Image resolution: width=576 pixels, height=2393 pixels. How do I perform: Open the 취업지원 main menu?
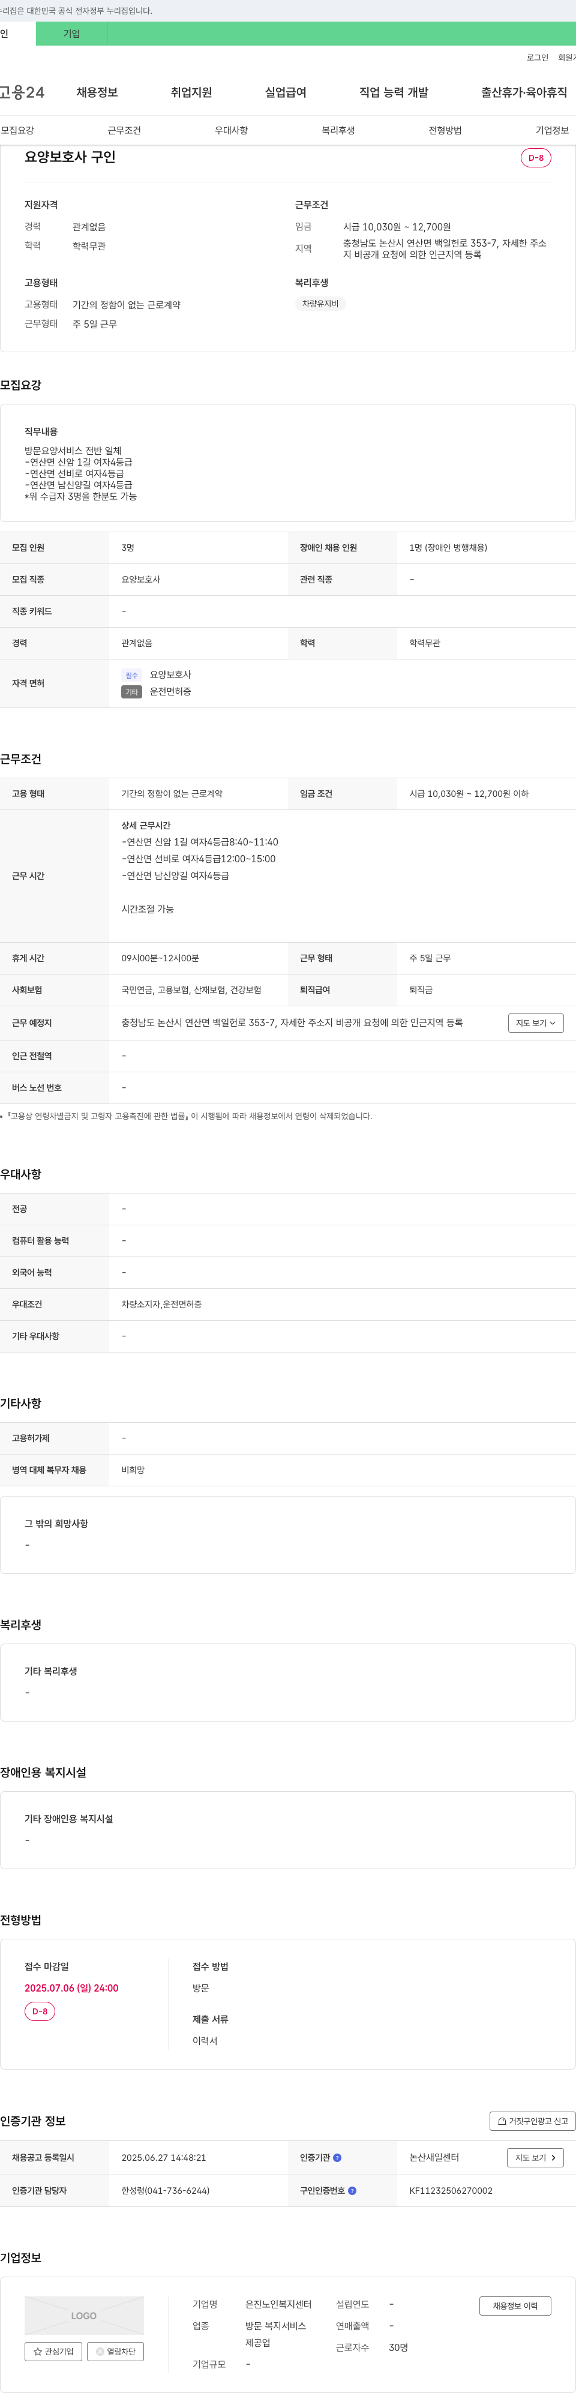pyautogui.click(x=191, y=92)
